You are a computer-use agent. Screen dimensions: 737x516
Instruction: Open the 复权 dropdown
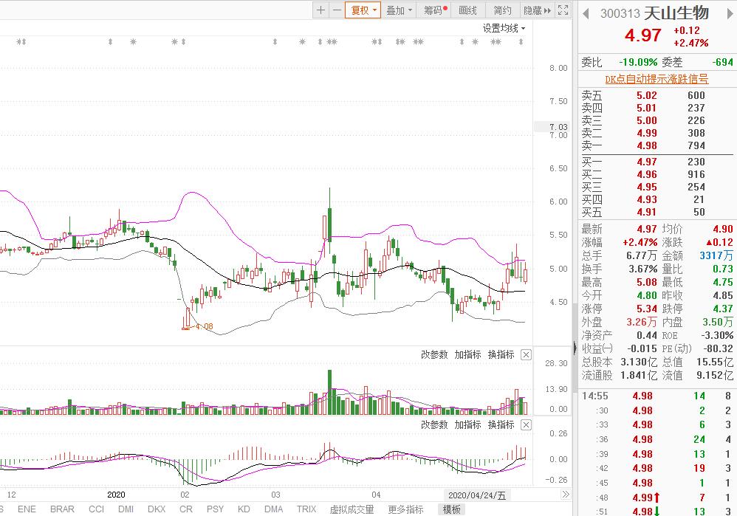[364, 10]
